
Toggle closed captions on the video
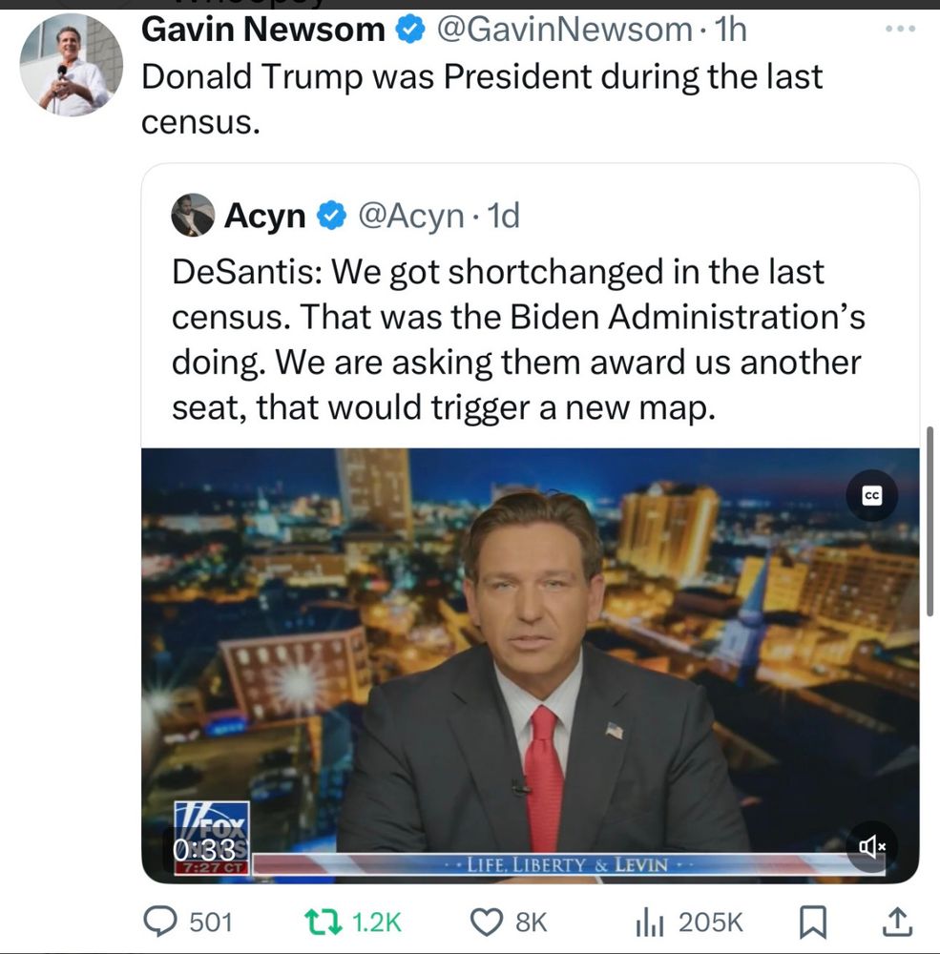pyautogui.click(x=872, y=495)
